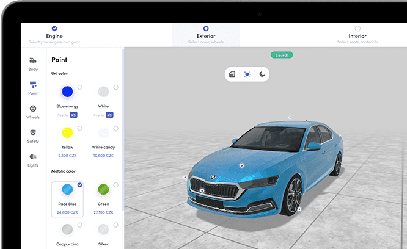407x249 pixels.
Task: Click the Uni color heading
Action: click(59, 74)
